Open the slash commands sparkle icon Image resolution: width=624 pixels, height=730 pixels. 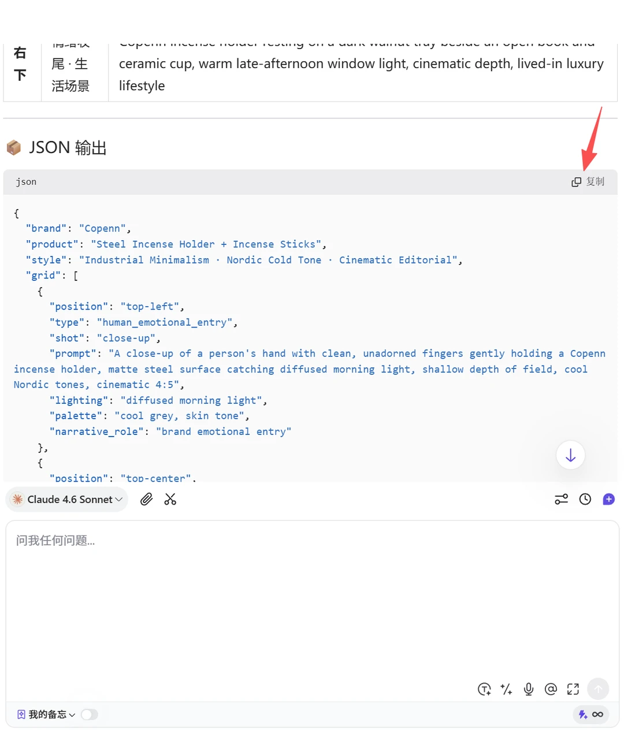(506, 689)
